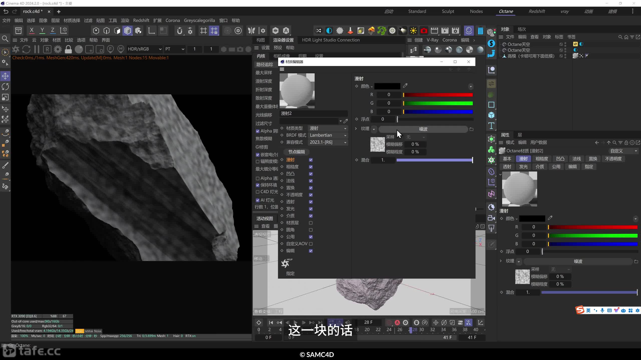Screen dimensions: 641x360
Task: Toggle the 保持环境 checkbox
Action: click(x=257, y=185)
